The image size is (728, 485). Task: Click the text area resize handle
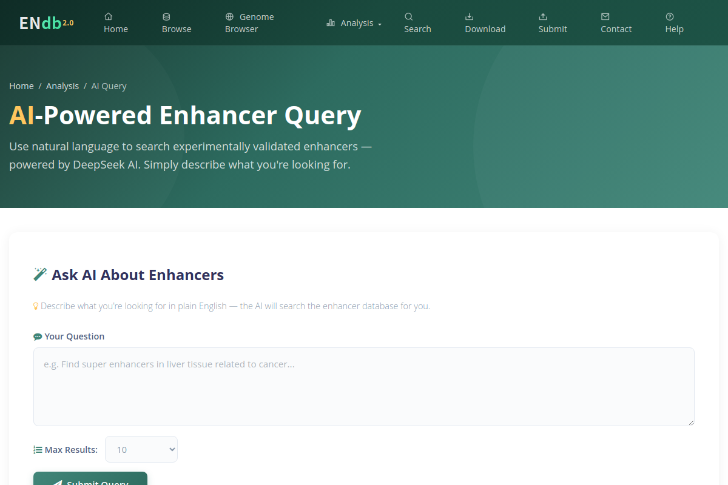[x=690, y=422]
